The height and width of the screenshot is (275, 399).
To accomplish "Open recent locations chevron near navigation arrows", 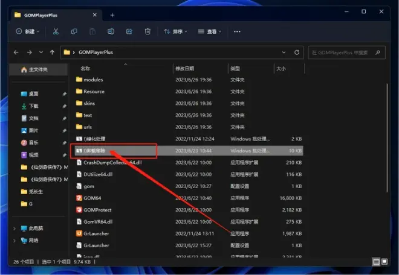I will (41, 52).
